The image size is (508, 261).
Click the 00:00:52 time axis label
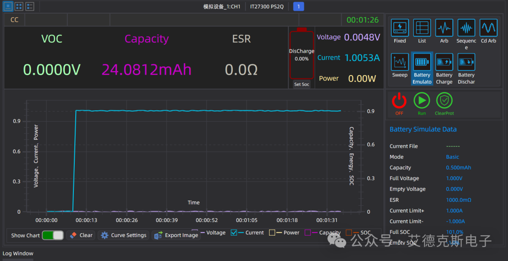pyautogui.click(x=206, y=220)
